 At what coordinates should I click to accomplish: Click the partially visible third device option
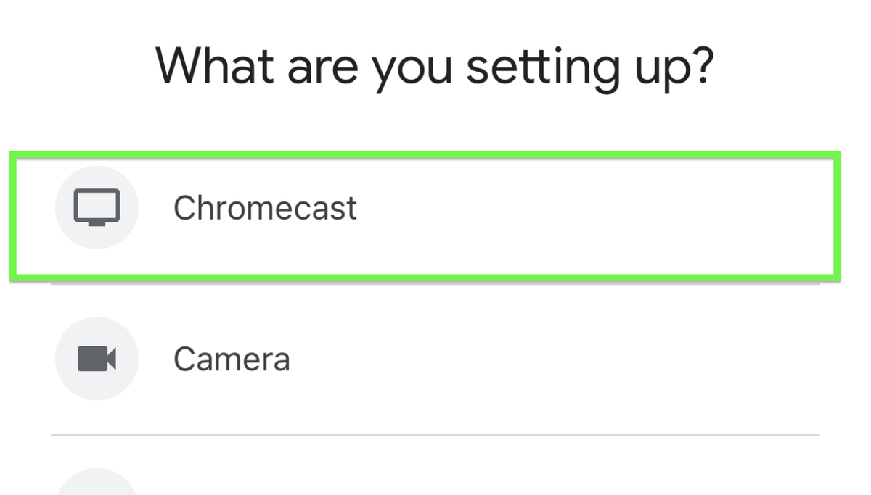(x=97, y=486)
